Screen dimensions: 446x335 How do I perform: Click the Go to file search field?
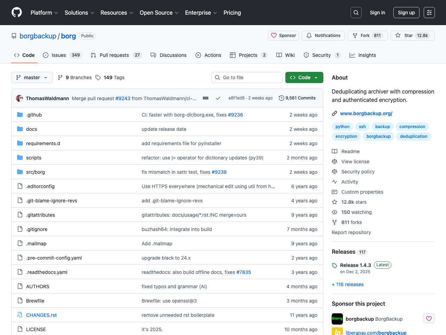click(x=247, y=77)
